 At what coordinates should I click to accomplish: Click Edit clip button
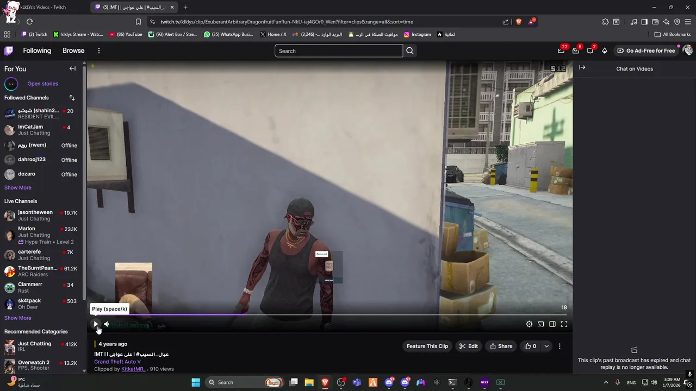(468, 346)
